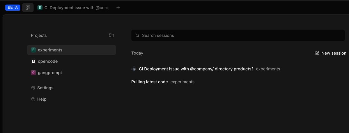Open the CI Deployment issue session
Screen dimensions: 349x133
196,69
